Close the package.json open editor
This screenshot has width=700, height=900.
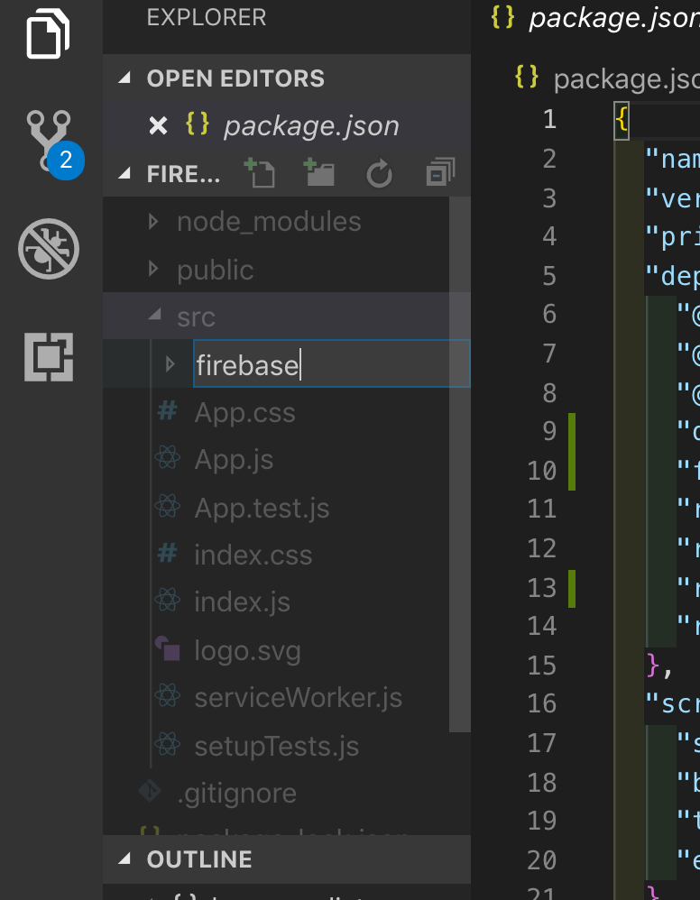tap(158, 125)
